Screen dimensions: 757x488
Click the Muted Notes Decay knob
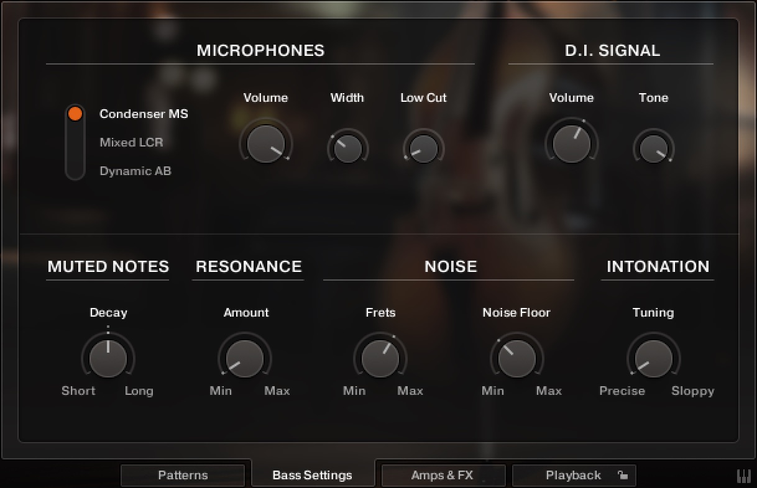point(108,358)
